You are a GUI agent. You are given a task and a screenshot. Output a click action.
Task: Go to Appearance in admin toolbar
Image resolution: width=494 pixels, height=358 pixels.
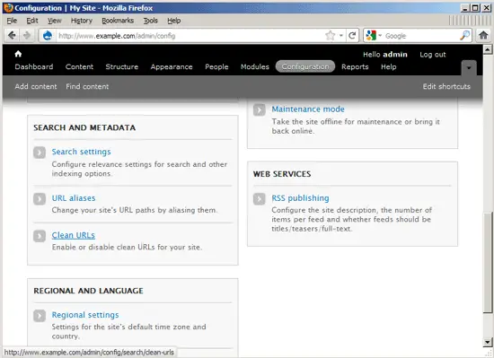(172, 66)
